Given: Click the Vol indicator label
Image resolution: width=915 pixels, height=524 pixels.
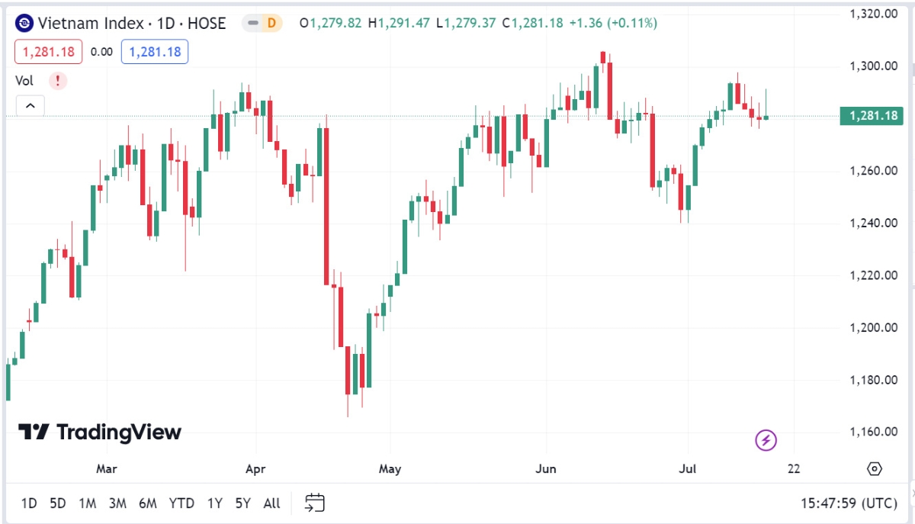Looking at the screenshot, I should coord(25,80).
